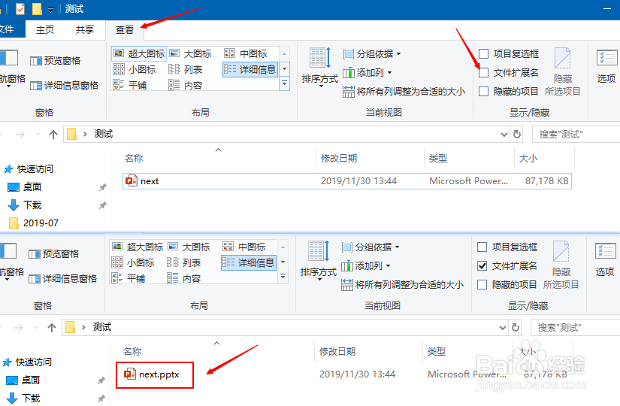620x406 pixels.
Task: Select the next file in the upper window
Action: (x=346, y=181)
